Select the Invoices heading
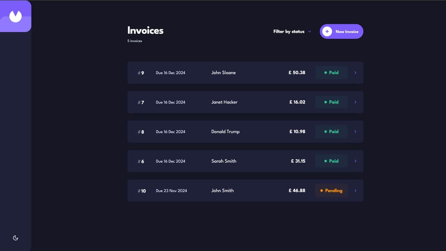 tap(145, 30)
